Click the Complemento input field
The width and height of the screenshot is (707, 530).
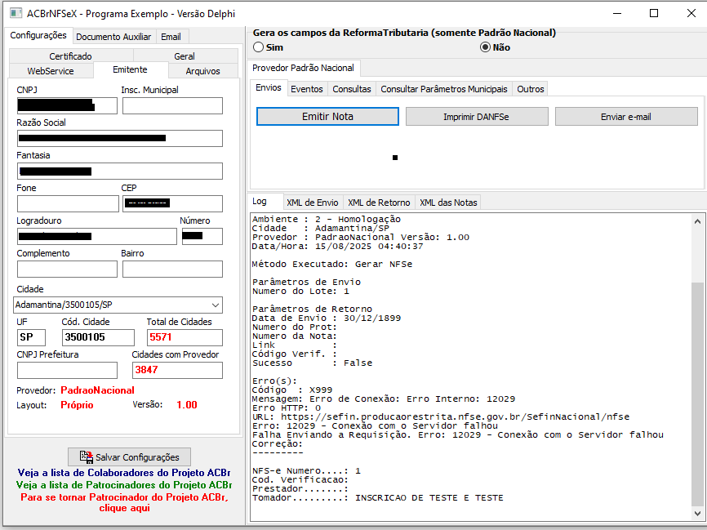pyautogui.click(x=67, y=269)
